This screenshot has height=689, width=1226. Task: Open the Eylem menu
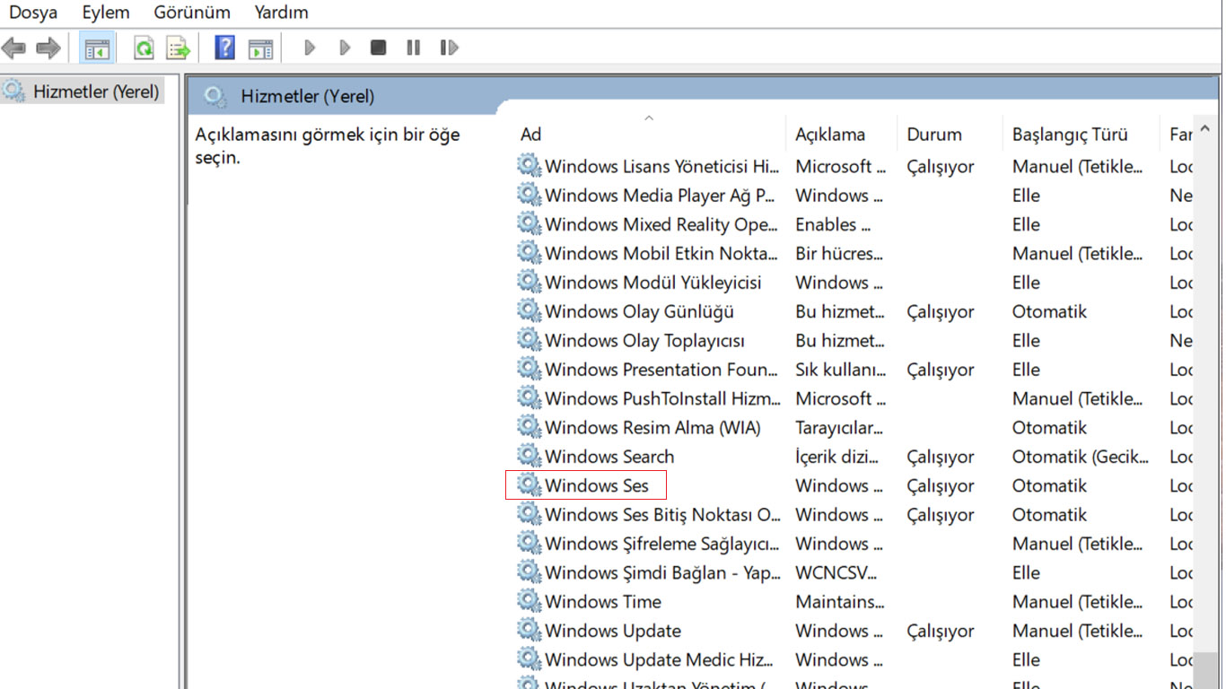(x=106, y=13)
